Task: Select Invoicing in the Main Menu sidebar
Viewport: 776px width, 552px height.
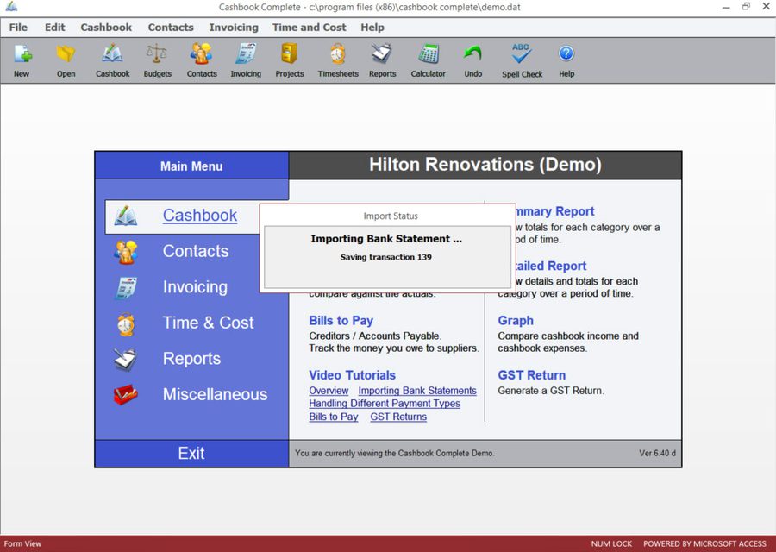Action: coord(195,287)
